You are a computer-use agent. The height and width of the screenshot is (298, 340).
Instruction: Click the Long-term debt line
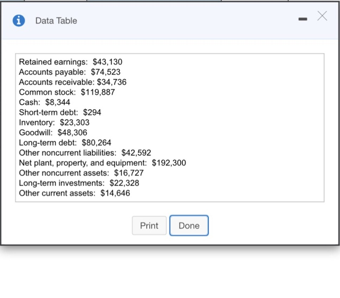(65, 143)
